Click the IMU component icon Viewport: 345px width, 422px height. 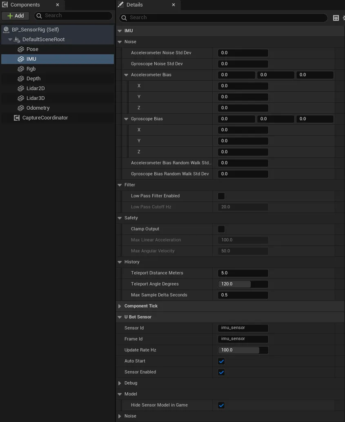point(21,59)
